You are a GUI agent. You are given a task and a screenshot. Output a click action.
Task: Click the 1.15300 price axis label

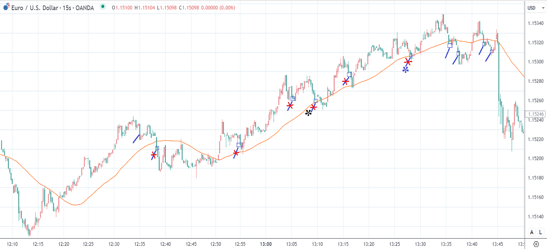point(536,62)
